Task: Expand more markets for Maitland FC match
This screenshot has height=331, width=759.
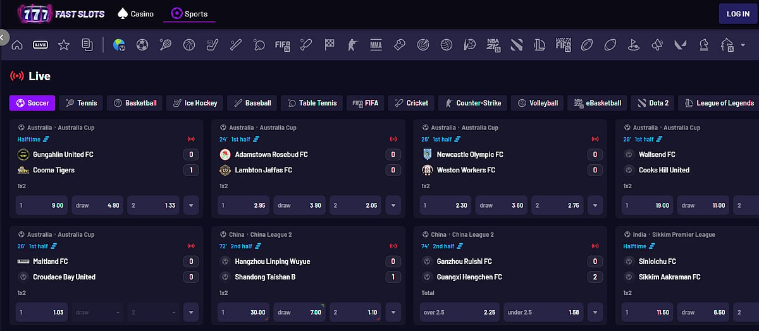Action: 191,312
